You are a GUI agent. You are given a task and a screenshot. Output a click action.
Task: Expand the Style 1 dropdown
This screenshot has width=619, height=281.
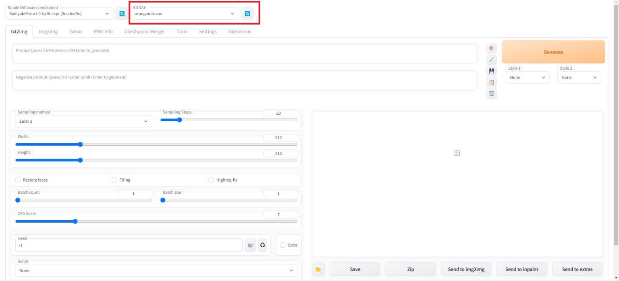click(x=527, y=77)
